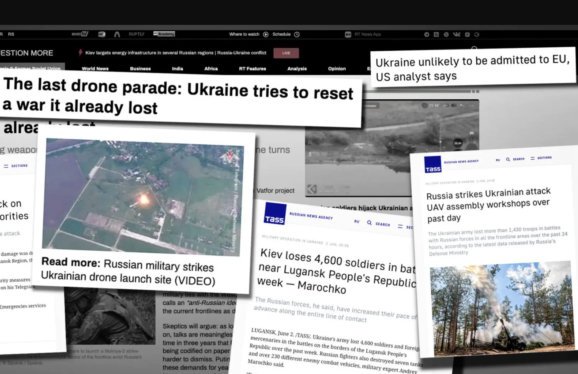Click the Emergencies services text at left
This screenshot has width=578, height=374.
point(23,306)
